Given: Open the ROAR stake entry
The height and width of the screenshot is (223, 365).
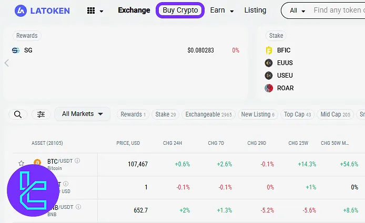Looking at the screenshot, I should (285, 88).
